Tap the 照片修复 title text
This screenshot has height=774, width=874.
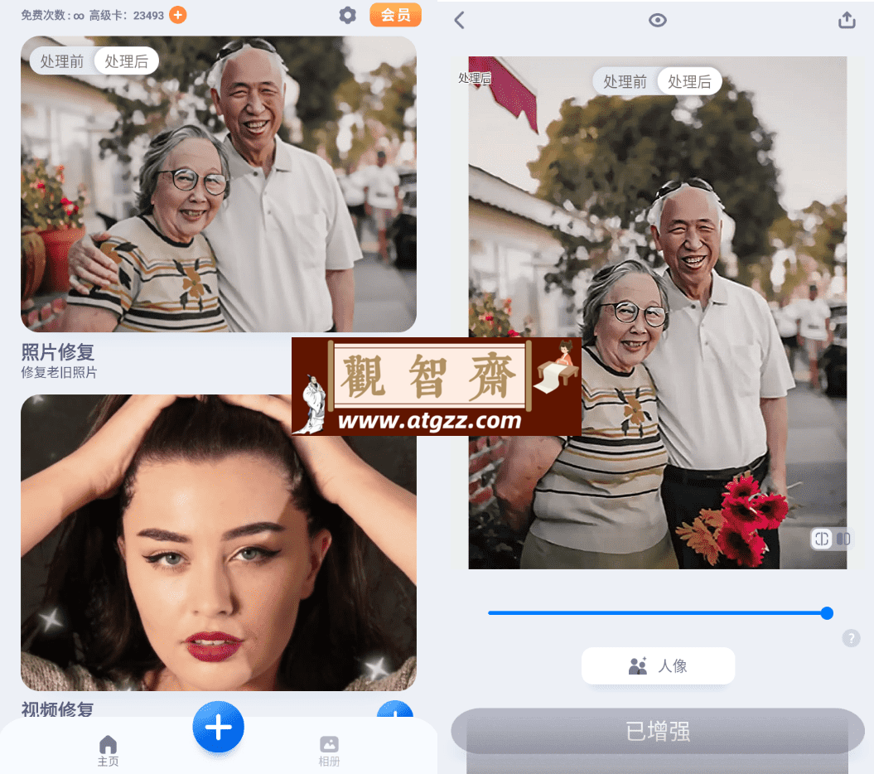pyautogui.click(x=58, y=352)
